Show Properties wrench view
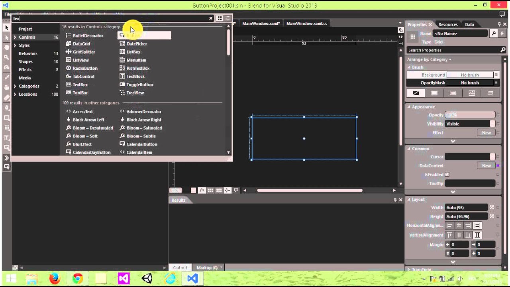510x287 pixels. [x=494, y=33]
